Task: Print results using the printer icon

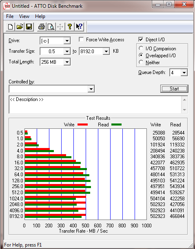Action: [x=42, y=27]
